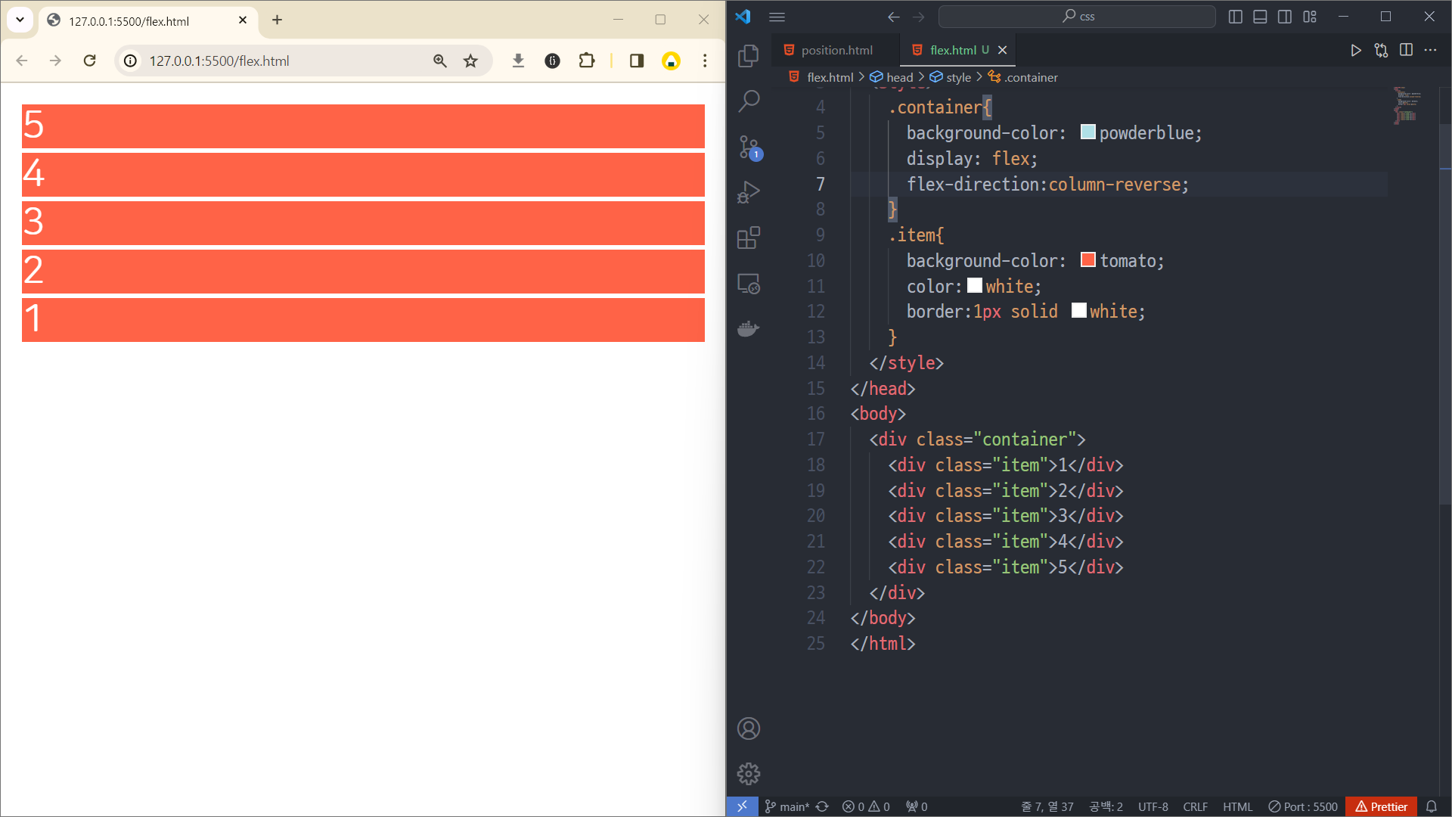1452x817 pixels.
Task: Toggle the bottom panel layout button
Action: (1260, 17)
